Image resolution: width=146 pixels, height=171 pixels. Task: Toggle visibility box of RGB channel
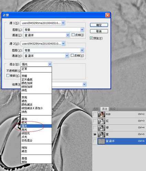tap(95, 114)
